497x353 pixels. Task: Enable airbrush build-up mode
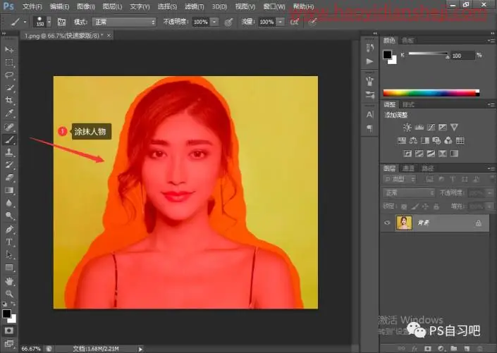295,22
